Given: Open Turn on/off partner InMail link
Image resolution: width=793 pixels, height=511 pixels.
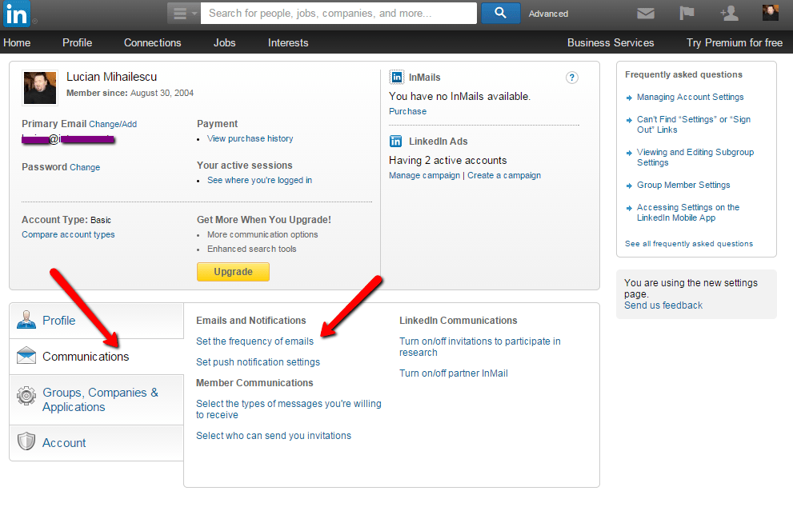Looking at the screenshot, I should 454,373.
